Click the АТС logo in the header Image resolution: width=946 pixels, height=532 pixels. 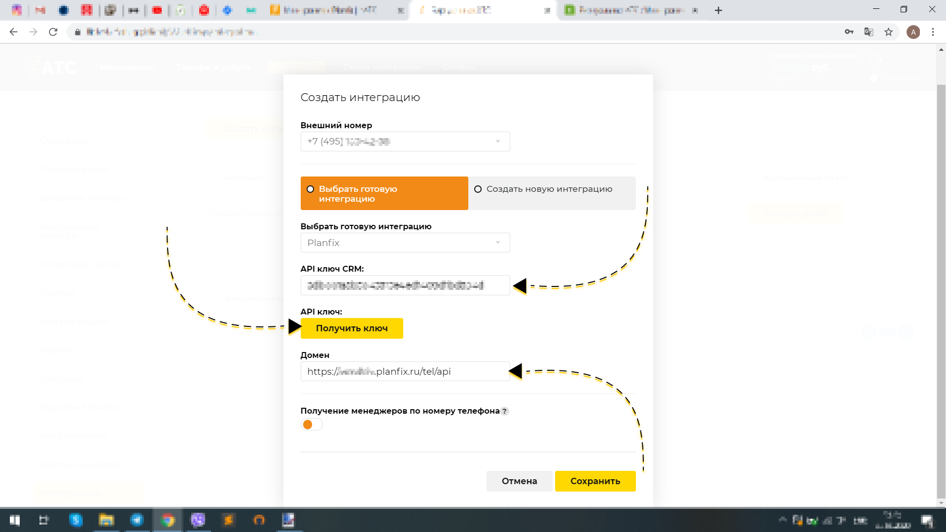point(53,68)
